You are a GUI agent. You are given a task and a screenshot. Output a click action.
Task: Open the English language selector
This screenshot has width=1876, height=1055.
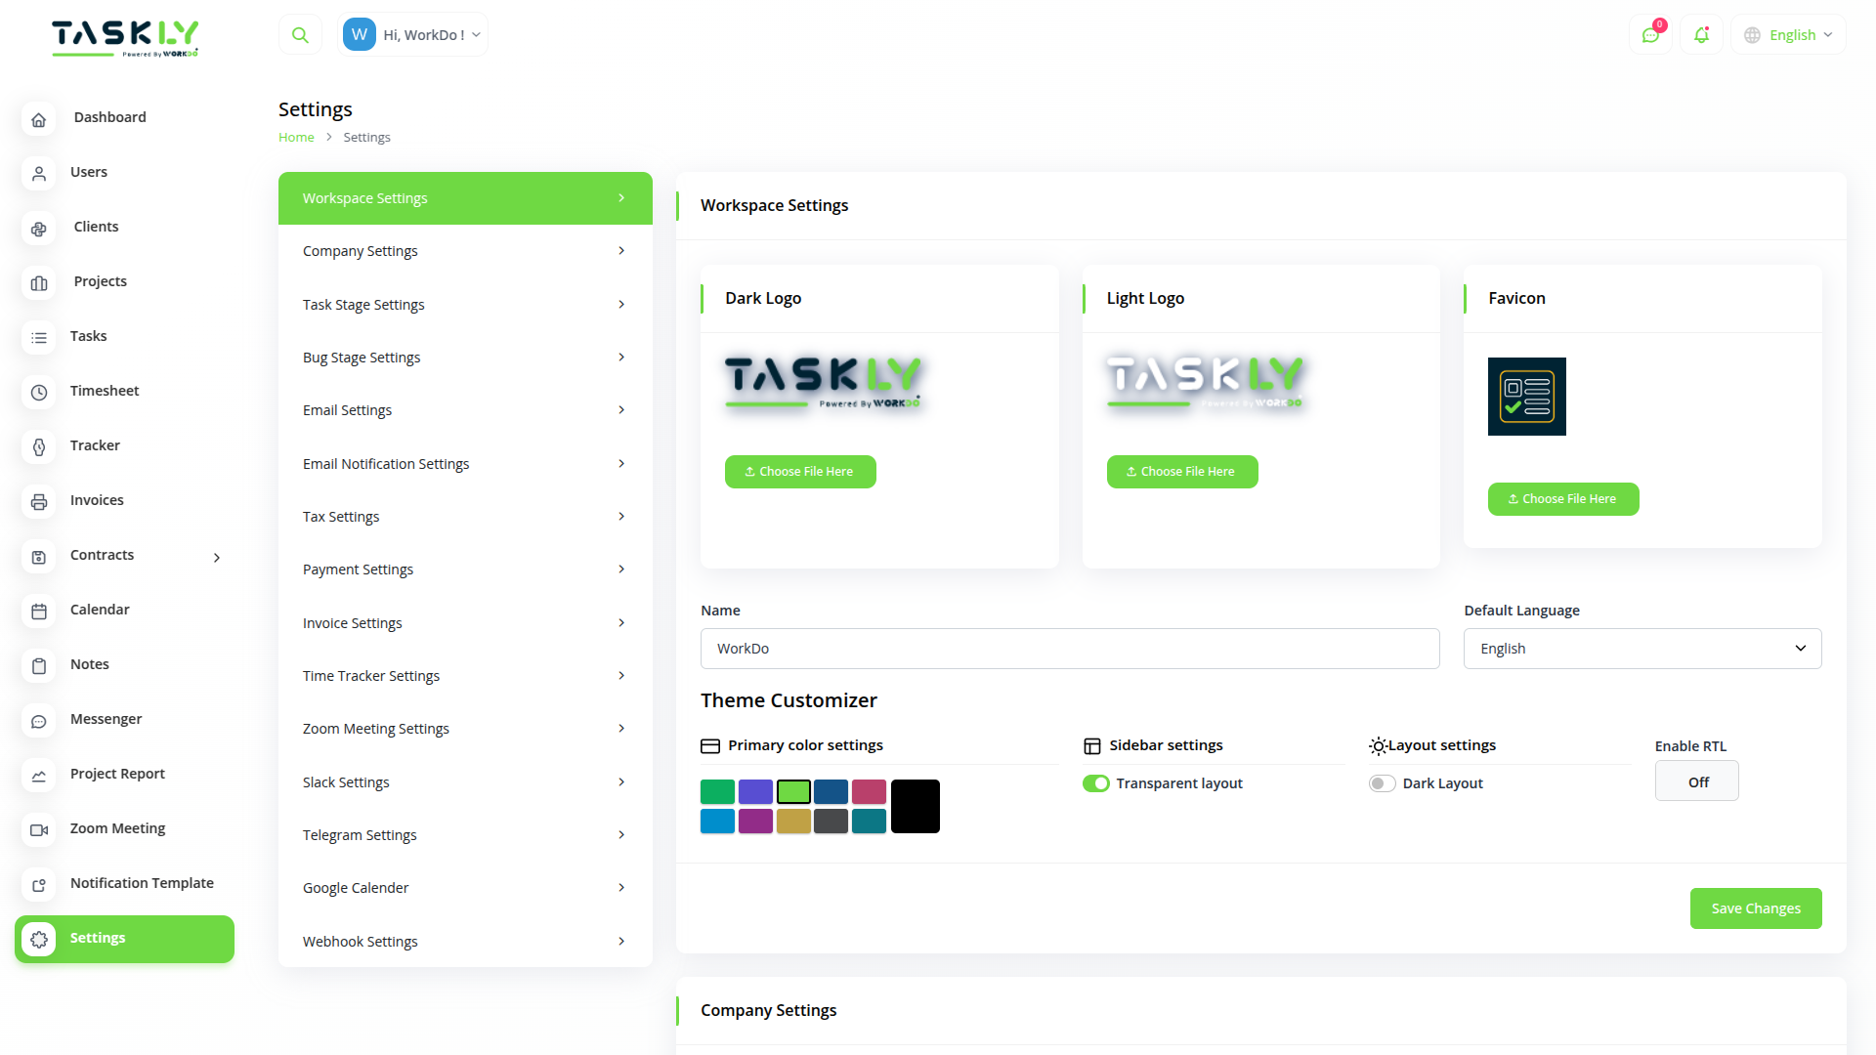[x=1787, y=34]
